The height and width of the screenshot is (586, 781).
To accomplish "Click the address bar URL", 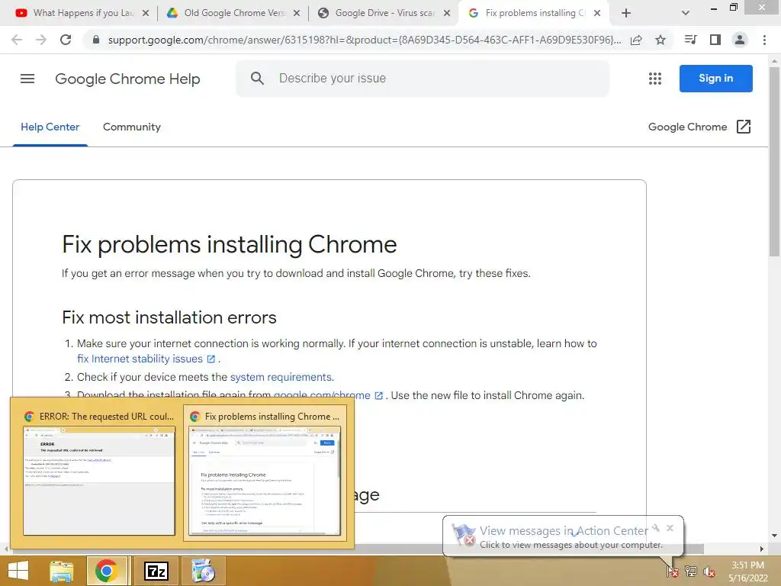I will [365, 40].
